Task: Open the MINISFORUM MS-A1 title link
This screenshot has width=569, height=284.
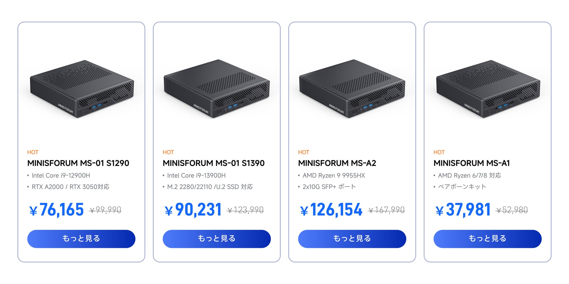Action: click(472, 163)
